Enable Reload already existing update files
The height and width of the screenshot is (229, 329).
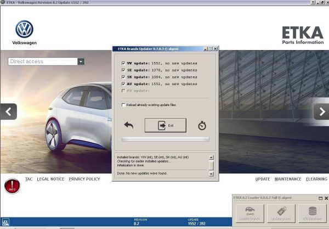pyautogui.click(x=123, y=105)
